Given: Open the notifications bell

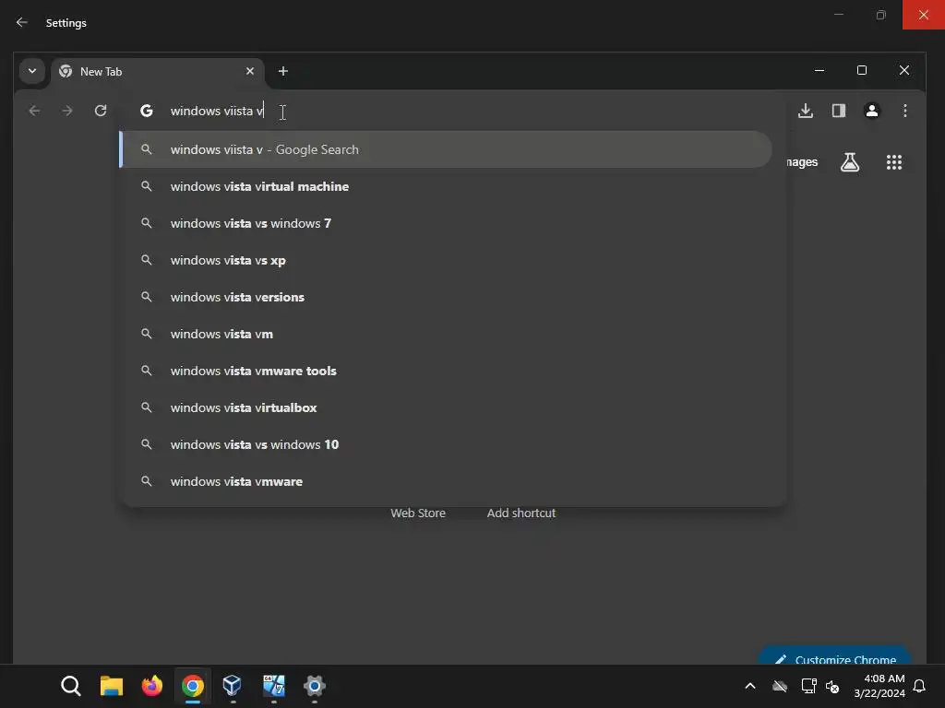Looking at the screenshot, I should click(x=919, y=686).
